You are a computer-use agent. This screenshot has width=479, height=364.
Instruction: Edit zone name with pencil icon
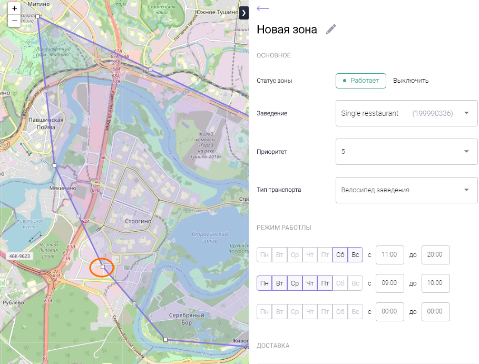click(x=331, y=29)
